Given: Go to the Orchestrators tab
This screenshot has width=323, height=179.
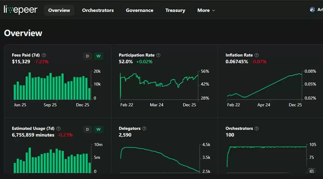Looking at the screenshot, I should [98, 10].
